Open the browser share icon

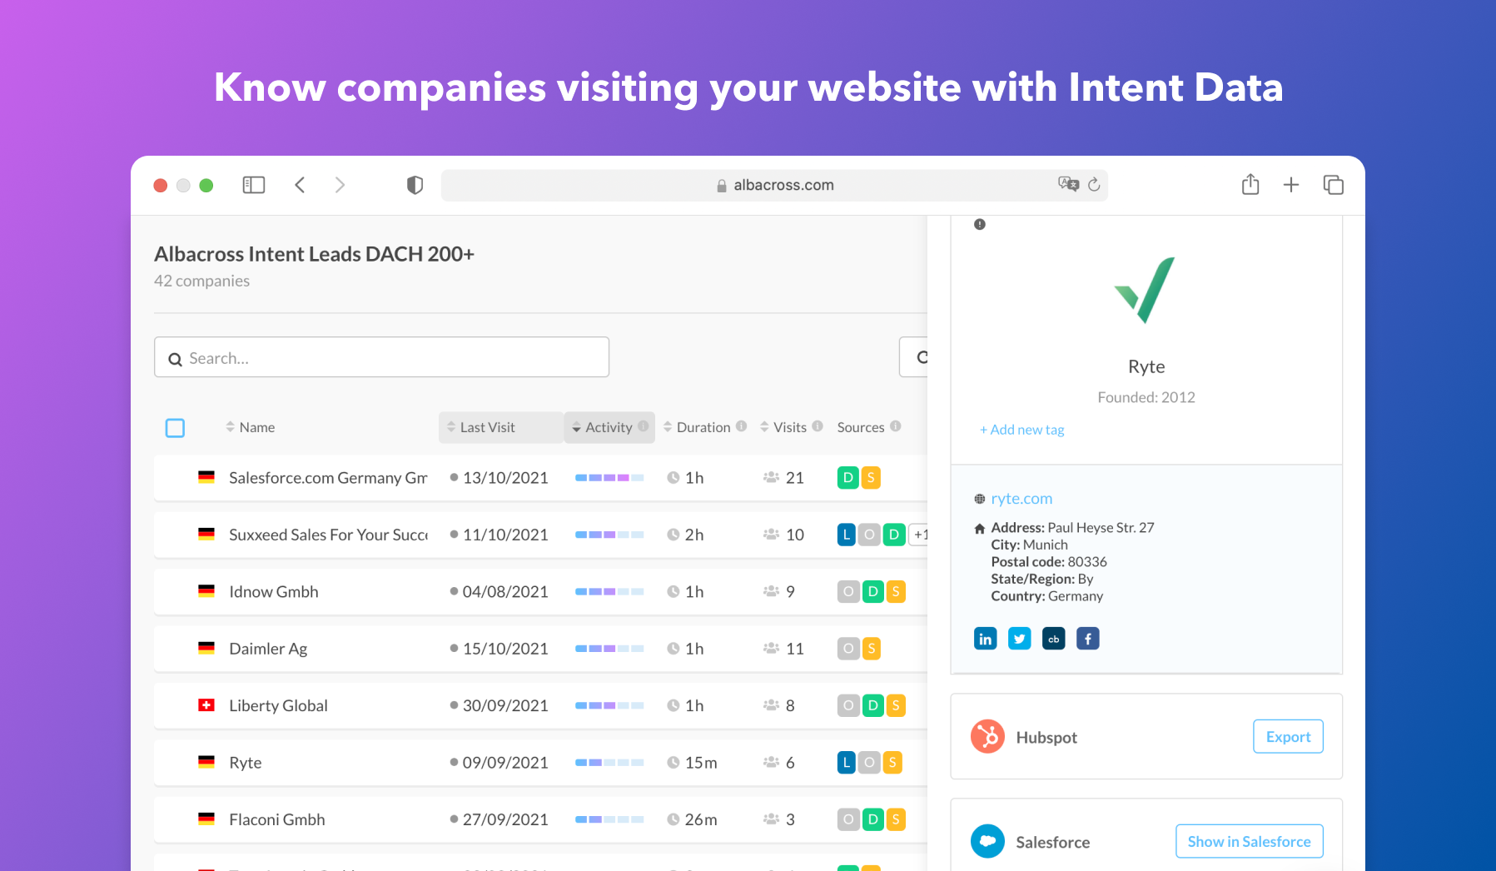coord(1250,184)
